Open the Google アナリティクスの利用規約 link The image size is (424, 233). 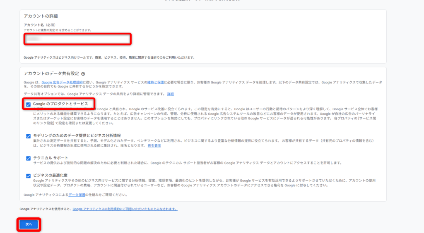[125, 209]
